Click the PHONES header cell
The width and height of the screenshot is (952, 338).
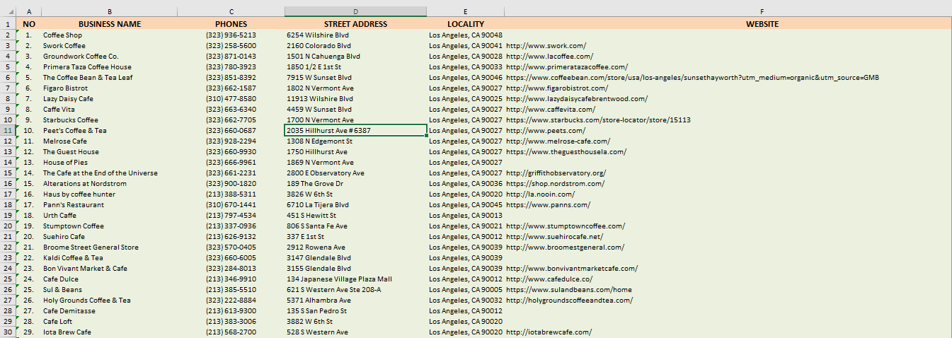point(231,24)
